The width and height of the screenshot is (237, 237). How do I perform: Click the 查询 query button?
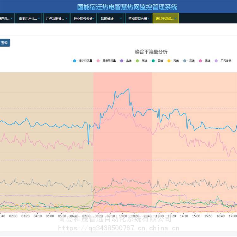[x=4, y=43]
